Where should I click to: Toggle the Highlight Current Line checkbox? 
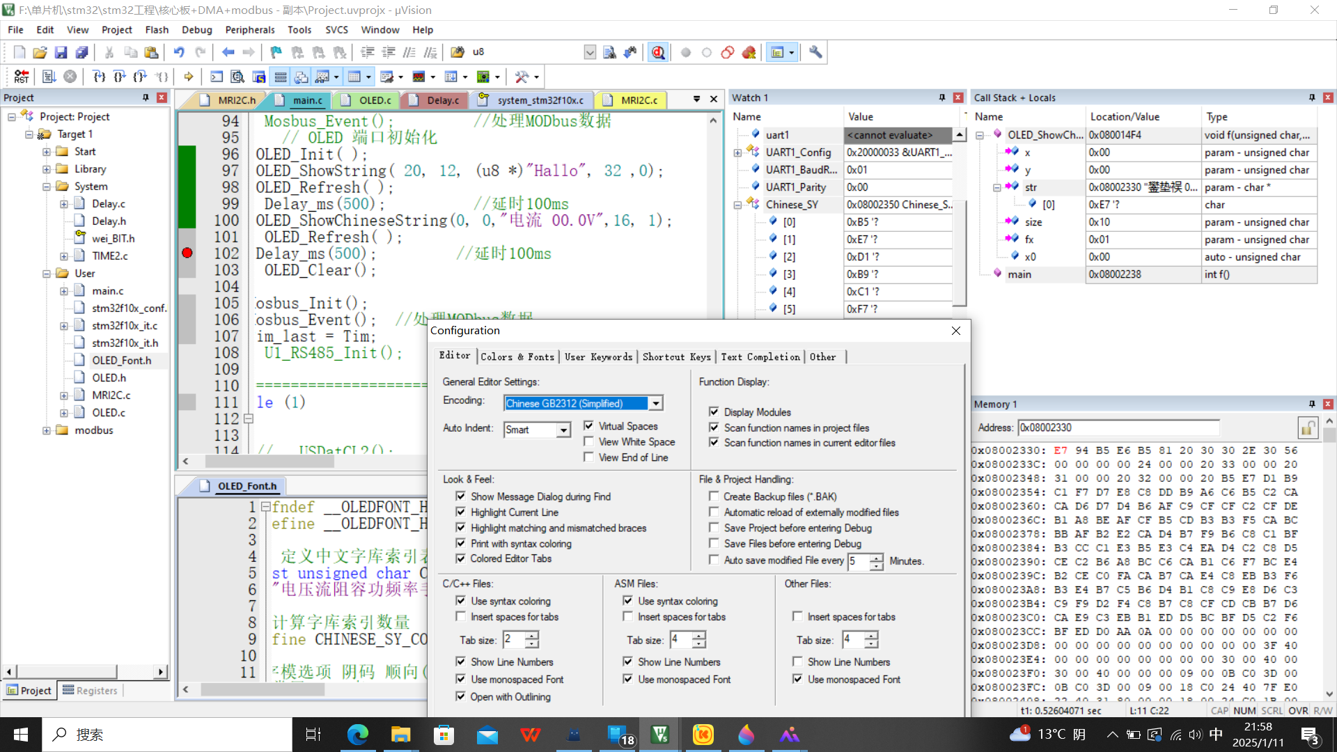coord(460,512)
